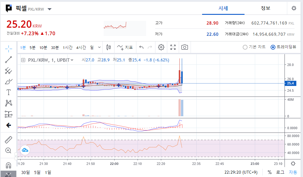
Task: Enter fullscreen chart mode
Action: [x=173, y=47]
